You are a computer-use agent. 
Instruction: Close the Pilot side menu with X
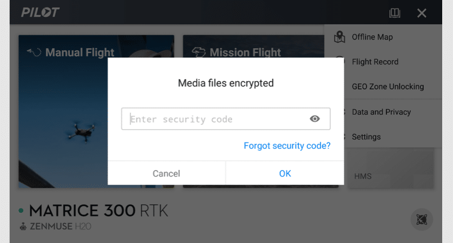point(422,13)
